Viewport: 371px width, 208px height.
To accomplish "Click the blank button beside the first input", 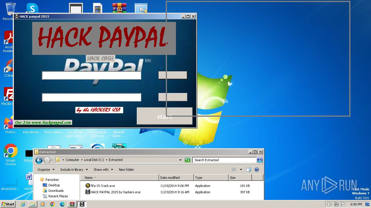I will [173, 75].
